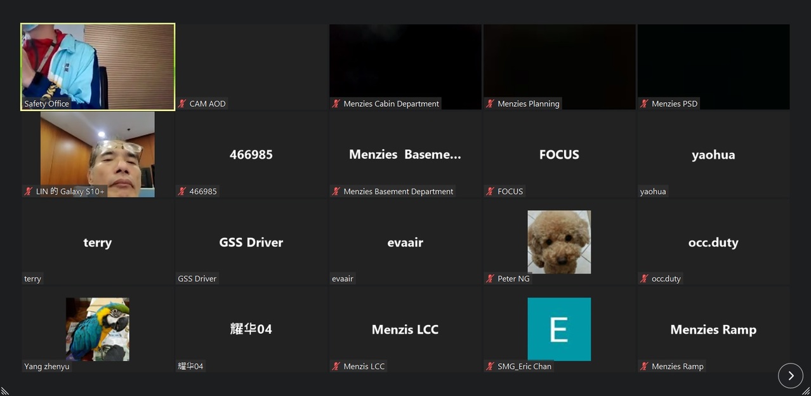This screenshot has width=811, height=396.
Task: Click the muted mic icon for CAM AOD
Action: 183,103
